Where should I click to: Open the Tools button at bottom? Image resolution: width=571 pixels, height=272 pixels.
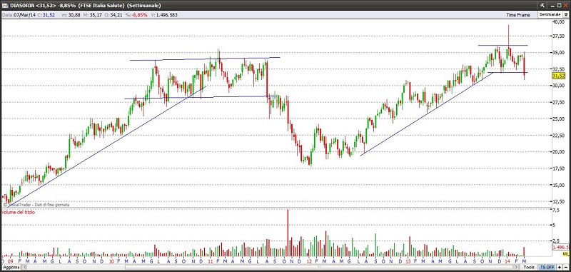529,267
